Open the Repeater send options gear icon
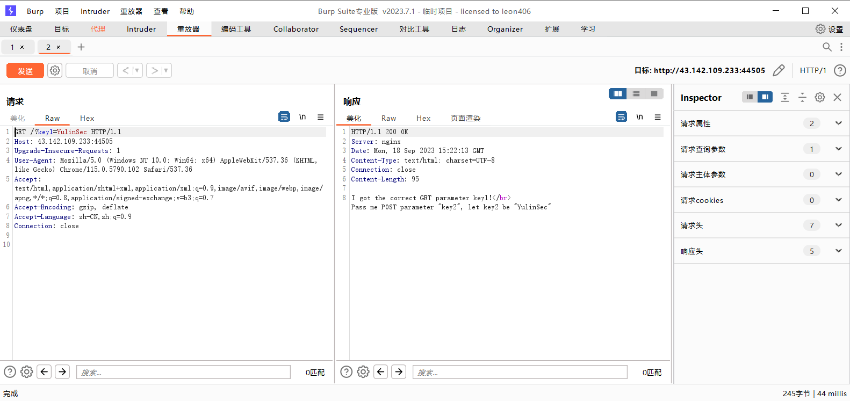This screenshot has width=850, height=401. 55,70
